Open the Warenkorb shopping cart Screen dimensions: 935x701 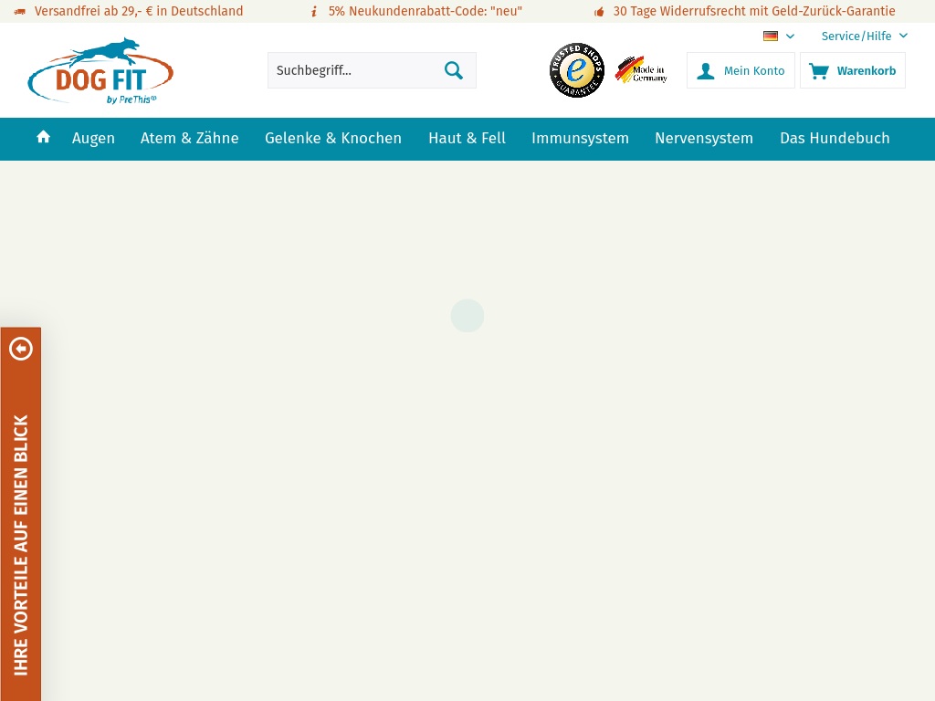click(x=853, y=70)
